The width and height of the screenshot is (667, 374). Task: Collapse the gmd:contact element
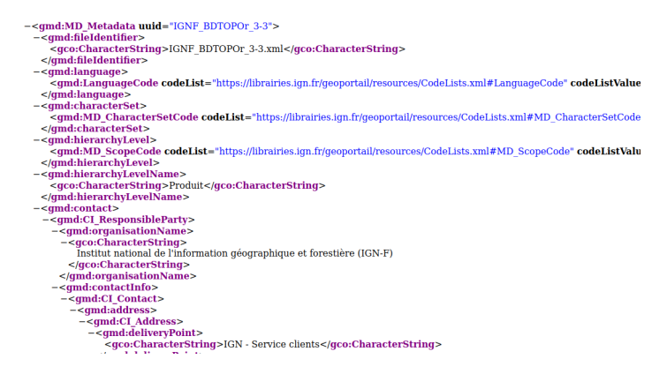pos(36,208)
